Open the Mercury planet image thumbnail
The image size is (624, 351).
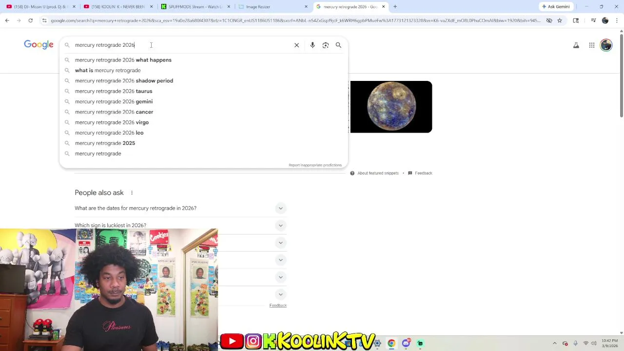coord(391,107)
